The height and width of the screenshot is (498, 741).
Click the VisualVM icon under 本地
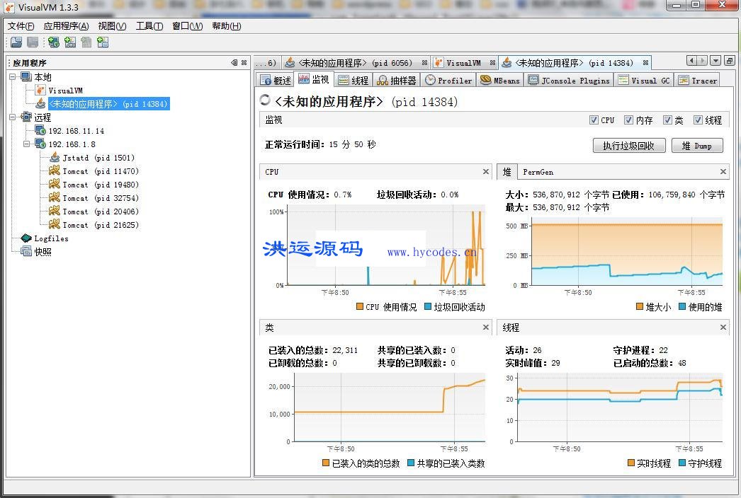(40, 90)
